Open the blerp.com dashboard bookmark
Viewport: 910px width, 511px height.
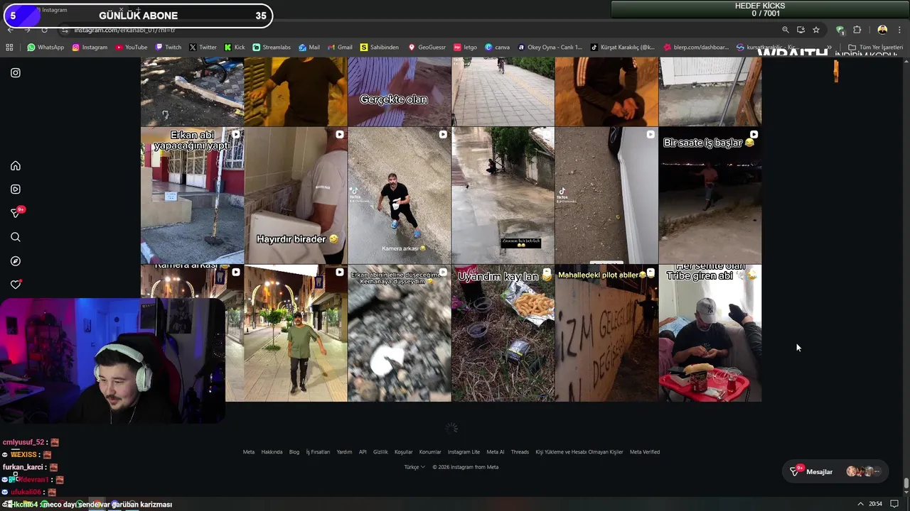point(696,48)
